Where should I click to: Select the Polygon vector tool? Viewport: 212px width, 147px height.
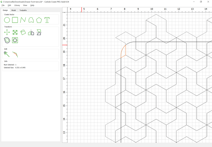39,20
